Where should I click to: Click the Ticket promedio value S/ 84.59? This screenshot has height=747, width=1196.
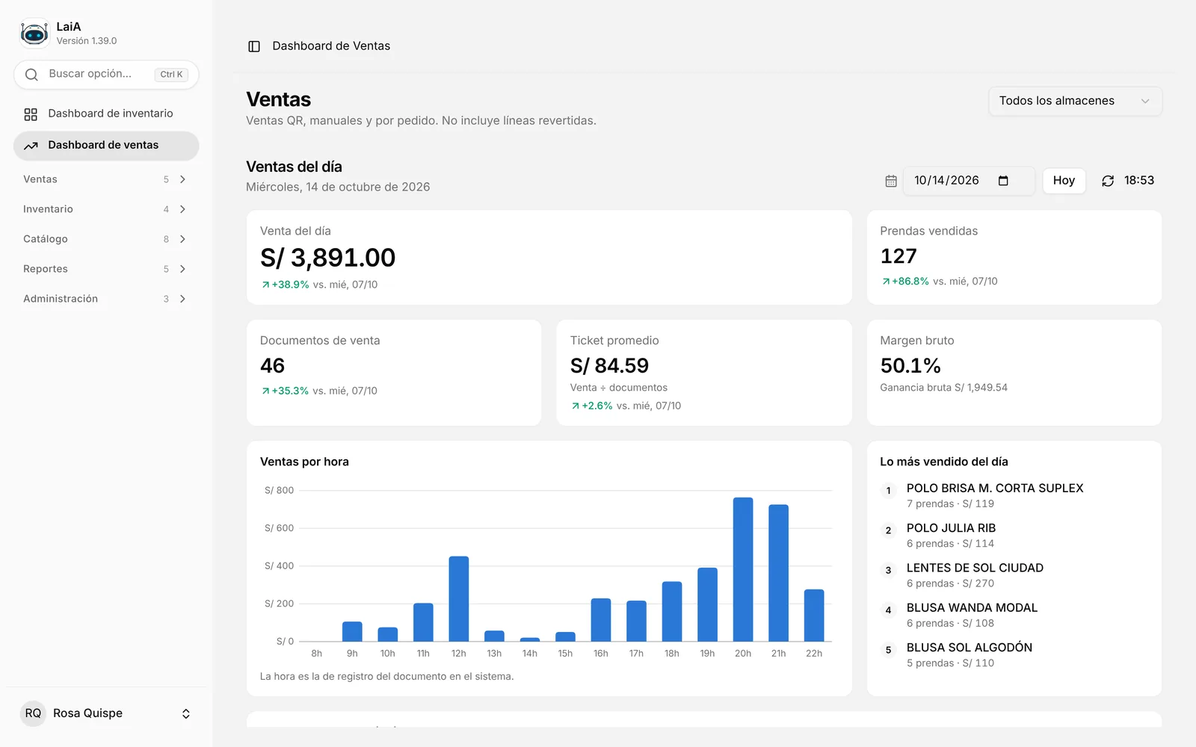coord(609,366)
